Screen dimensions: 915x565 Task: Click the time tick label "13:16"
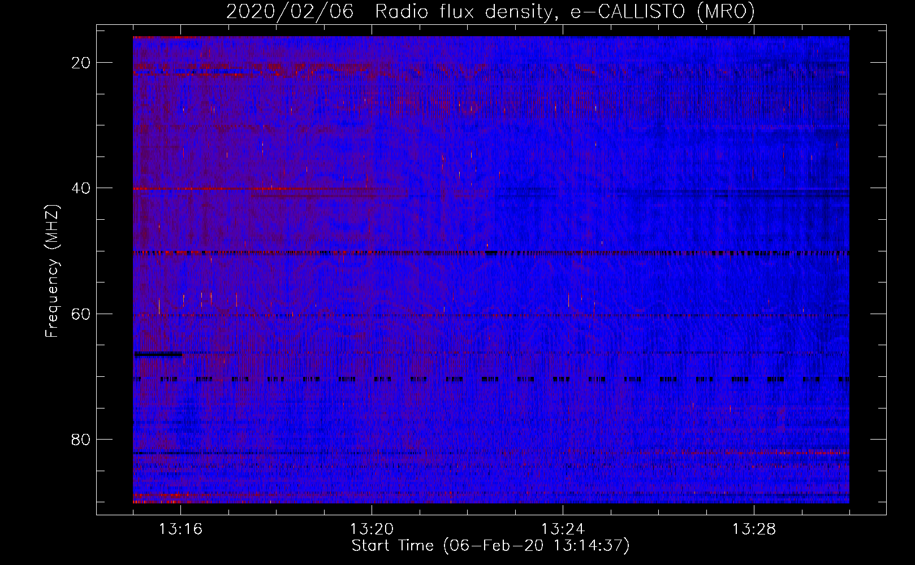point(180,529)
